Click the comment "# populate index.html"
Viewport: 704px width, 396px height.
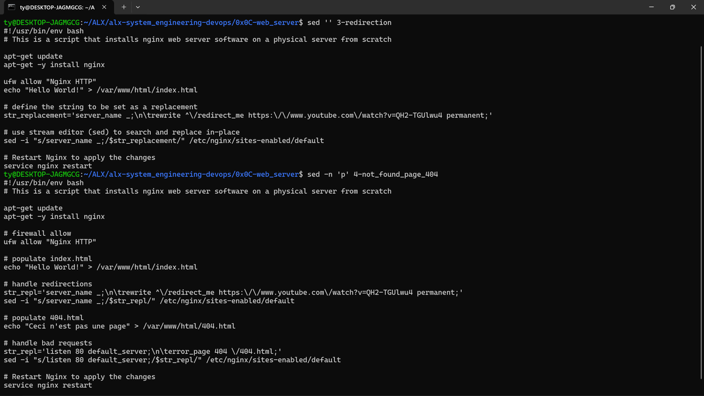[48, 259]
